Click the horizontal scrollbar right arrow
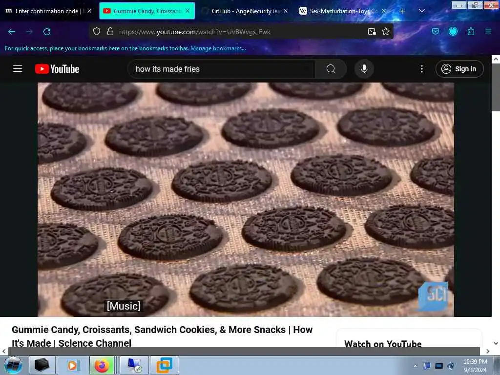Viewport: 500px width, 375px height. (x=488, y=351)
